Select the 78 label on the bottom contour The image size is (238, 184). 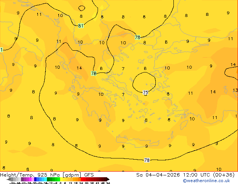tap(147, 160)
